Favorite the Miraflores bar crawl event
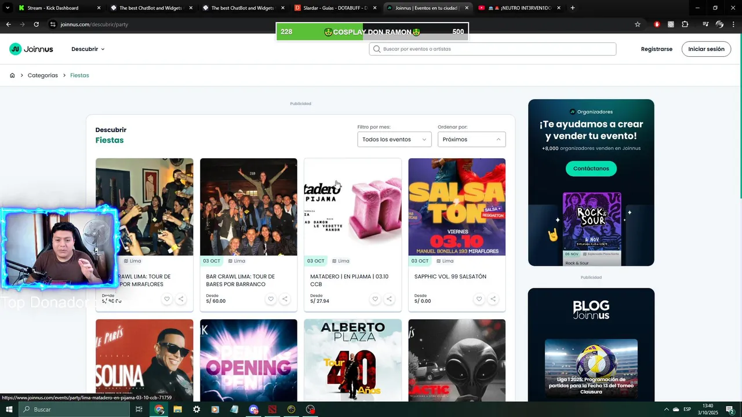 167,299
